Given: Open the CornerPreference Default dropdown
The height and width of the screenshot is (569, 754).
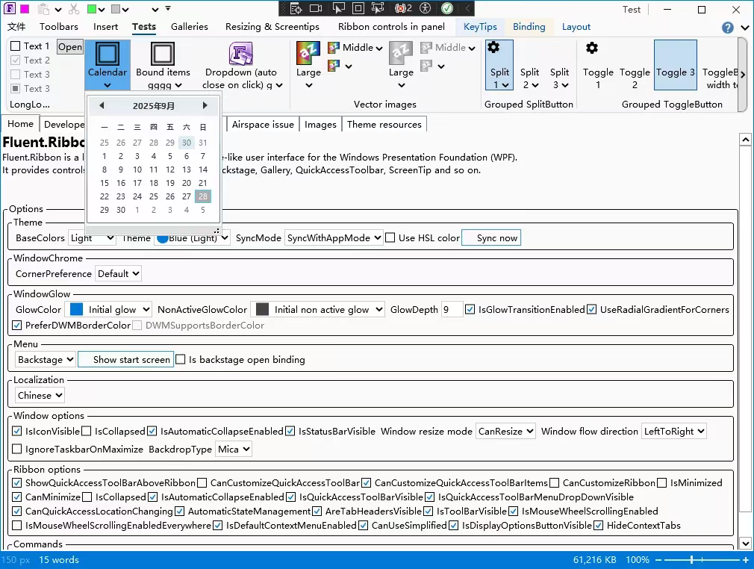Looking at the screenshot, I should 118,274.
